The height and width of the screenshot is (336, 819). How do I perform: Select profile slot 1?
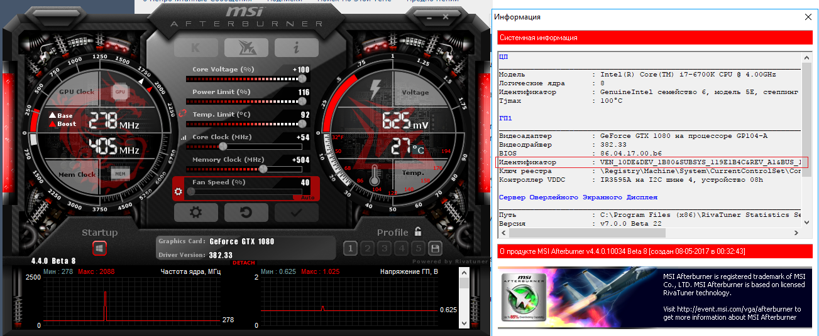tap(352, 248)
